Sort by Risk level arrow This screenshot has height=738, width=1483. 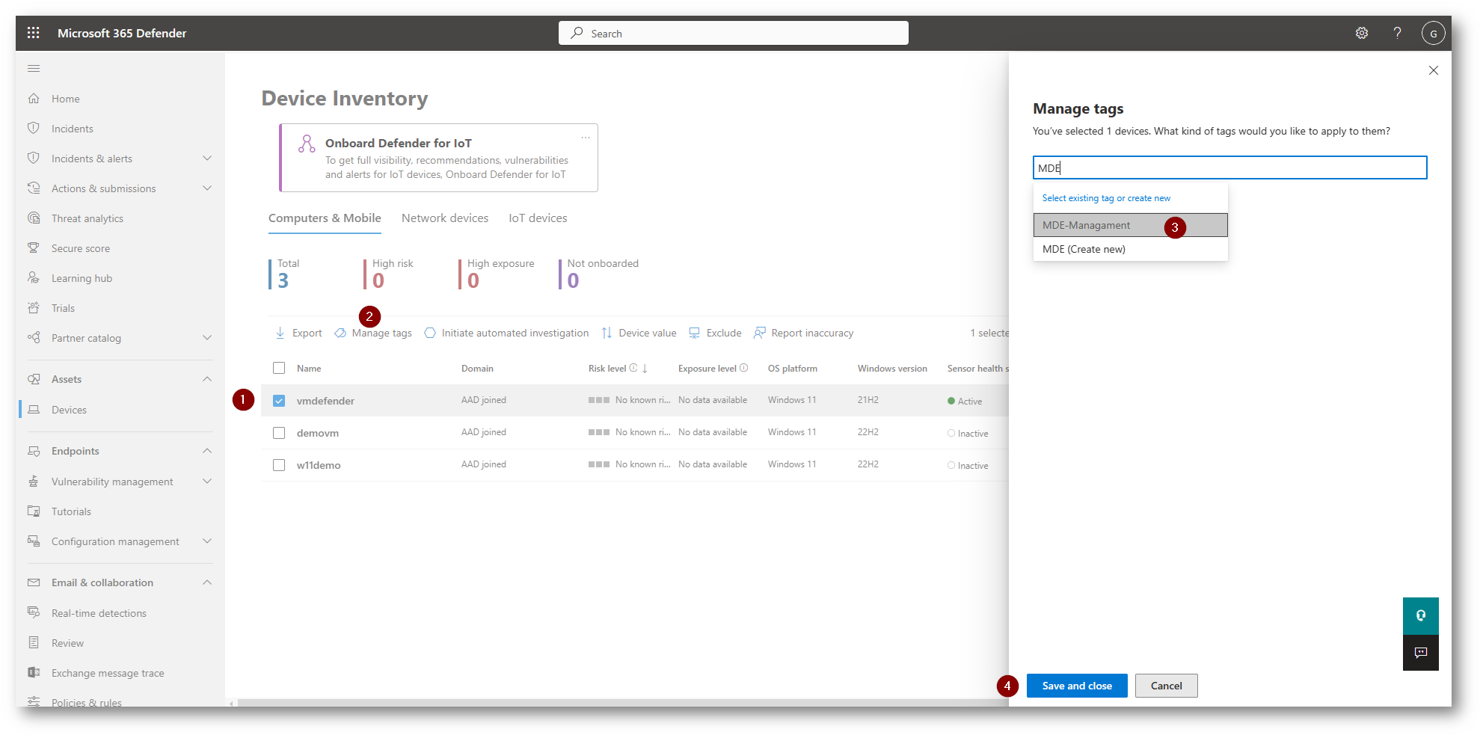tap(645, 368)
